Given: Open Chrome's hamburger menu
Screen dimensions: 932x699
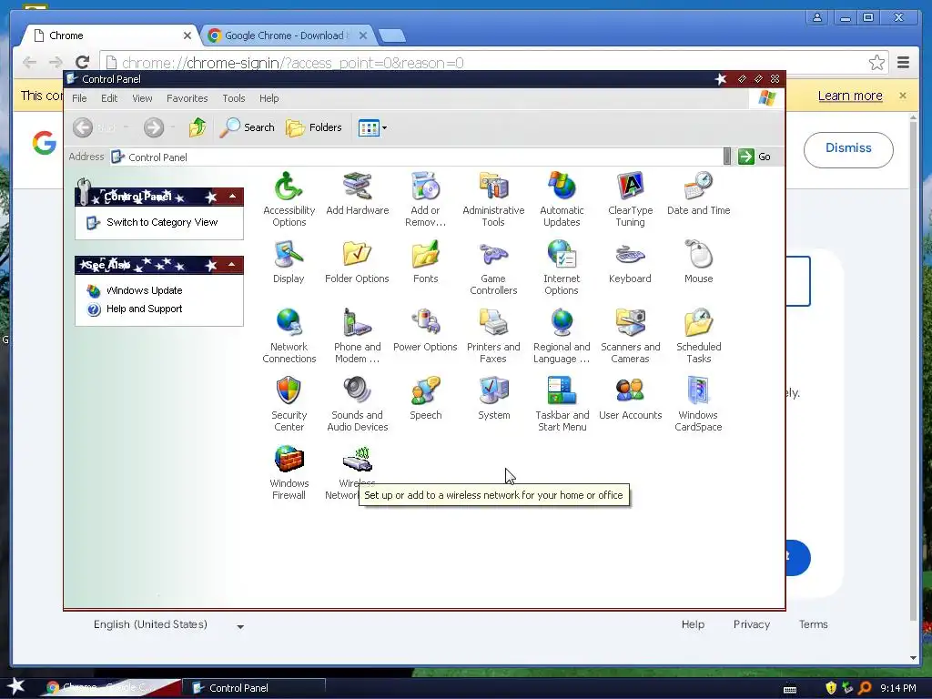Looking at the screenshot, I should (x=903, y=63).
